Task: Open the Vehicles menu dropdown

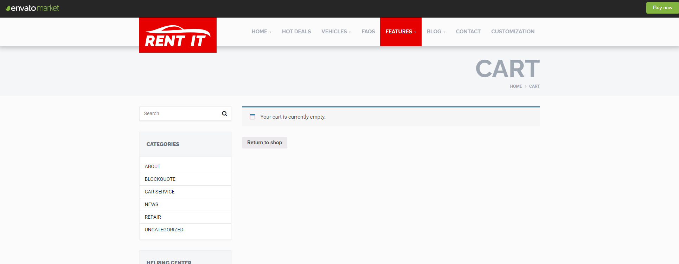Action: [336, 32]
